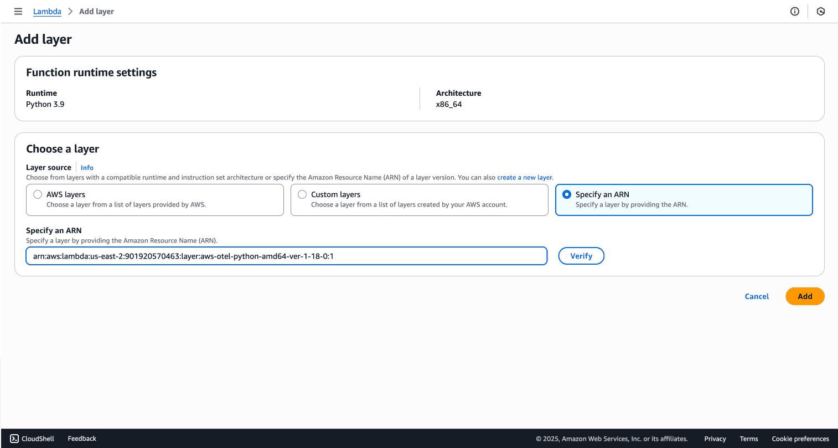Open the Terms link

click(x=749, y=438)
